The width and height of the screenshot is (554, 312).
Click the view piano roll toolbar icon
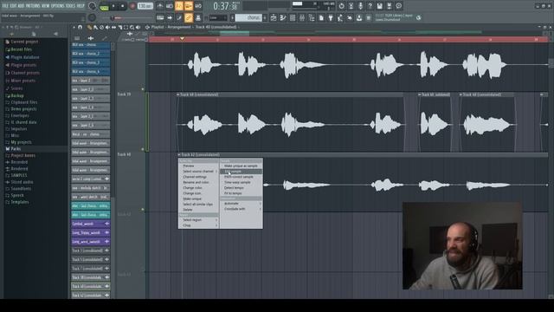pos(283,17)
